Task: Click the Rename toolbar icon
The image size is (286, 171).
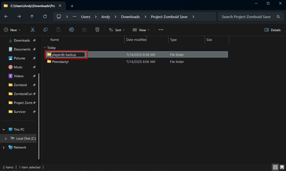Action: coord(71,30)
